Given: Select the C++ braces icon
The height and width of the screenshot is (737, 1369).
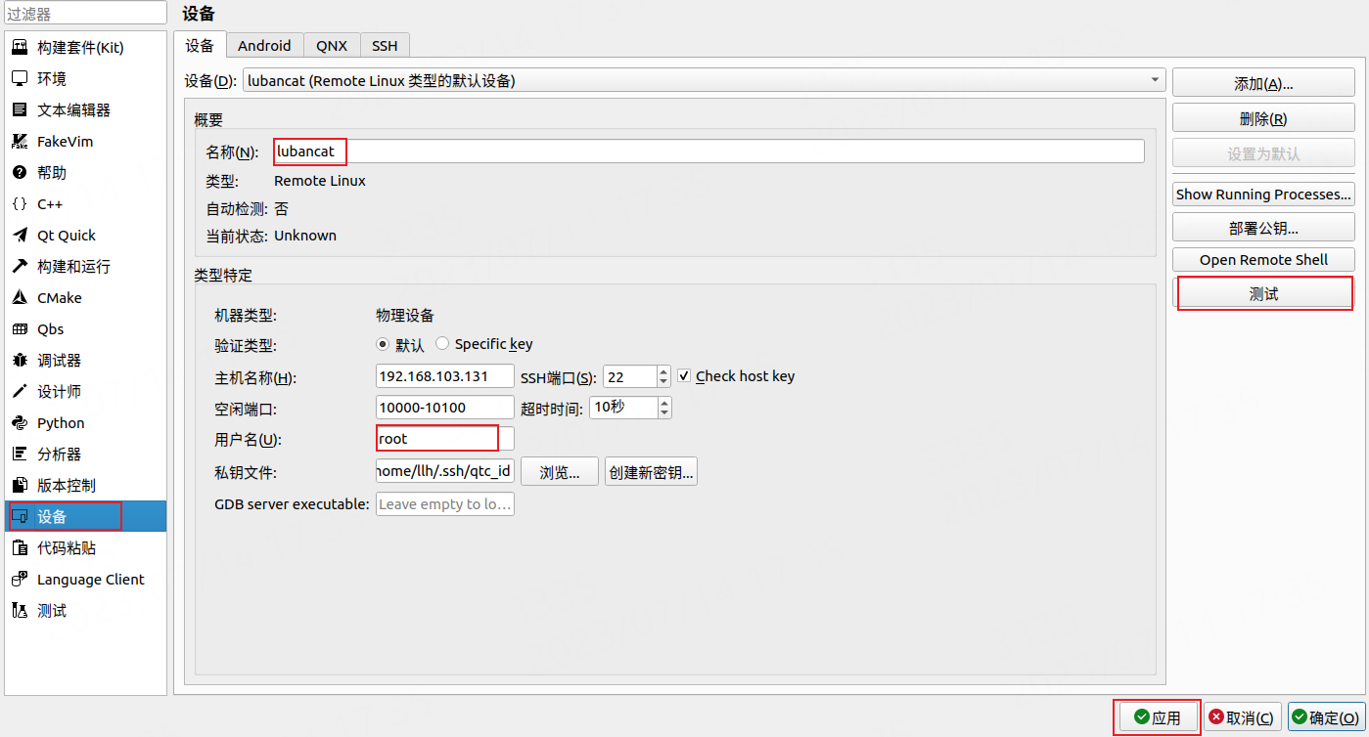Looking at the screenshot, I should [x=19, y=204].
